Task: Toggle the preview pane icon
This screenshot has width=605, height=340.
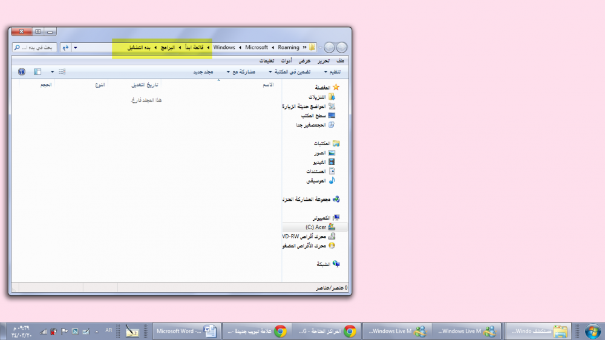Action: [38, 71]
